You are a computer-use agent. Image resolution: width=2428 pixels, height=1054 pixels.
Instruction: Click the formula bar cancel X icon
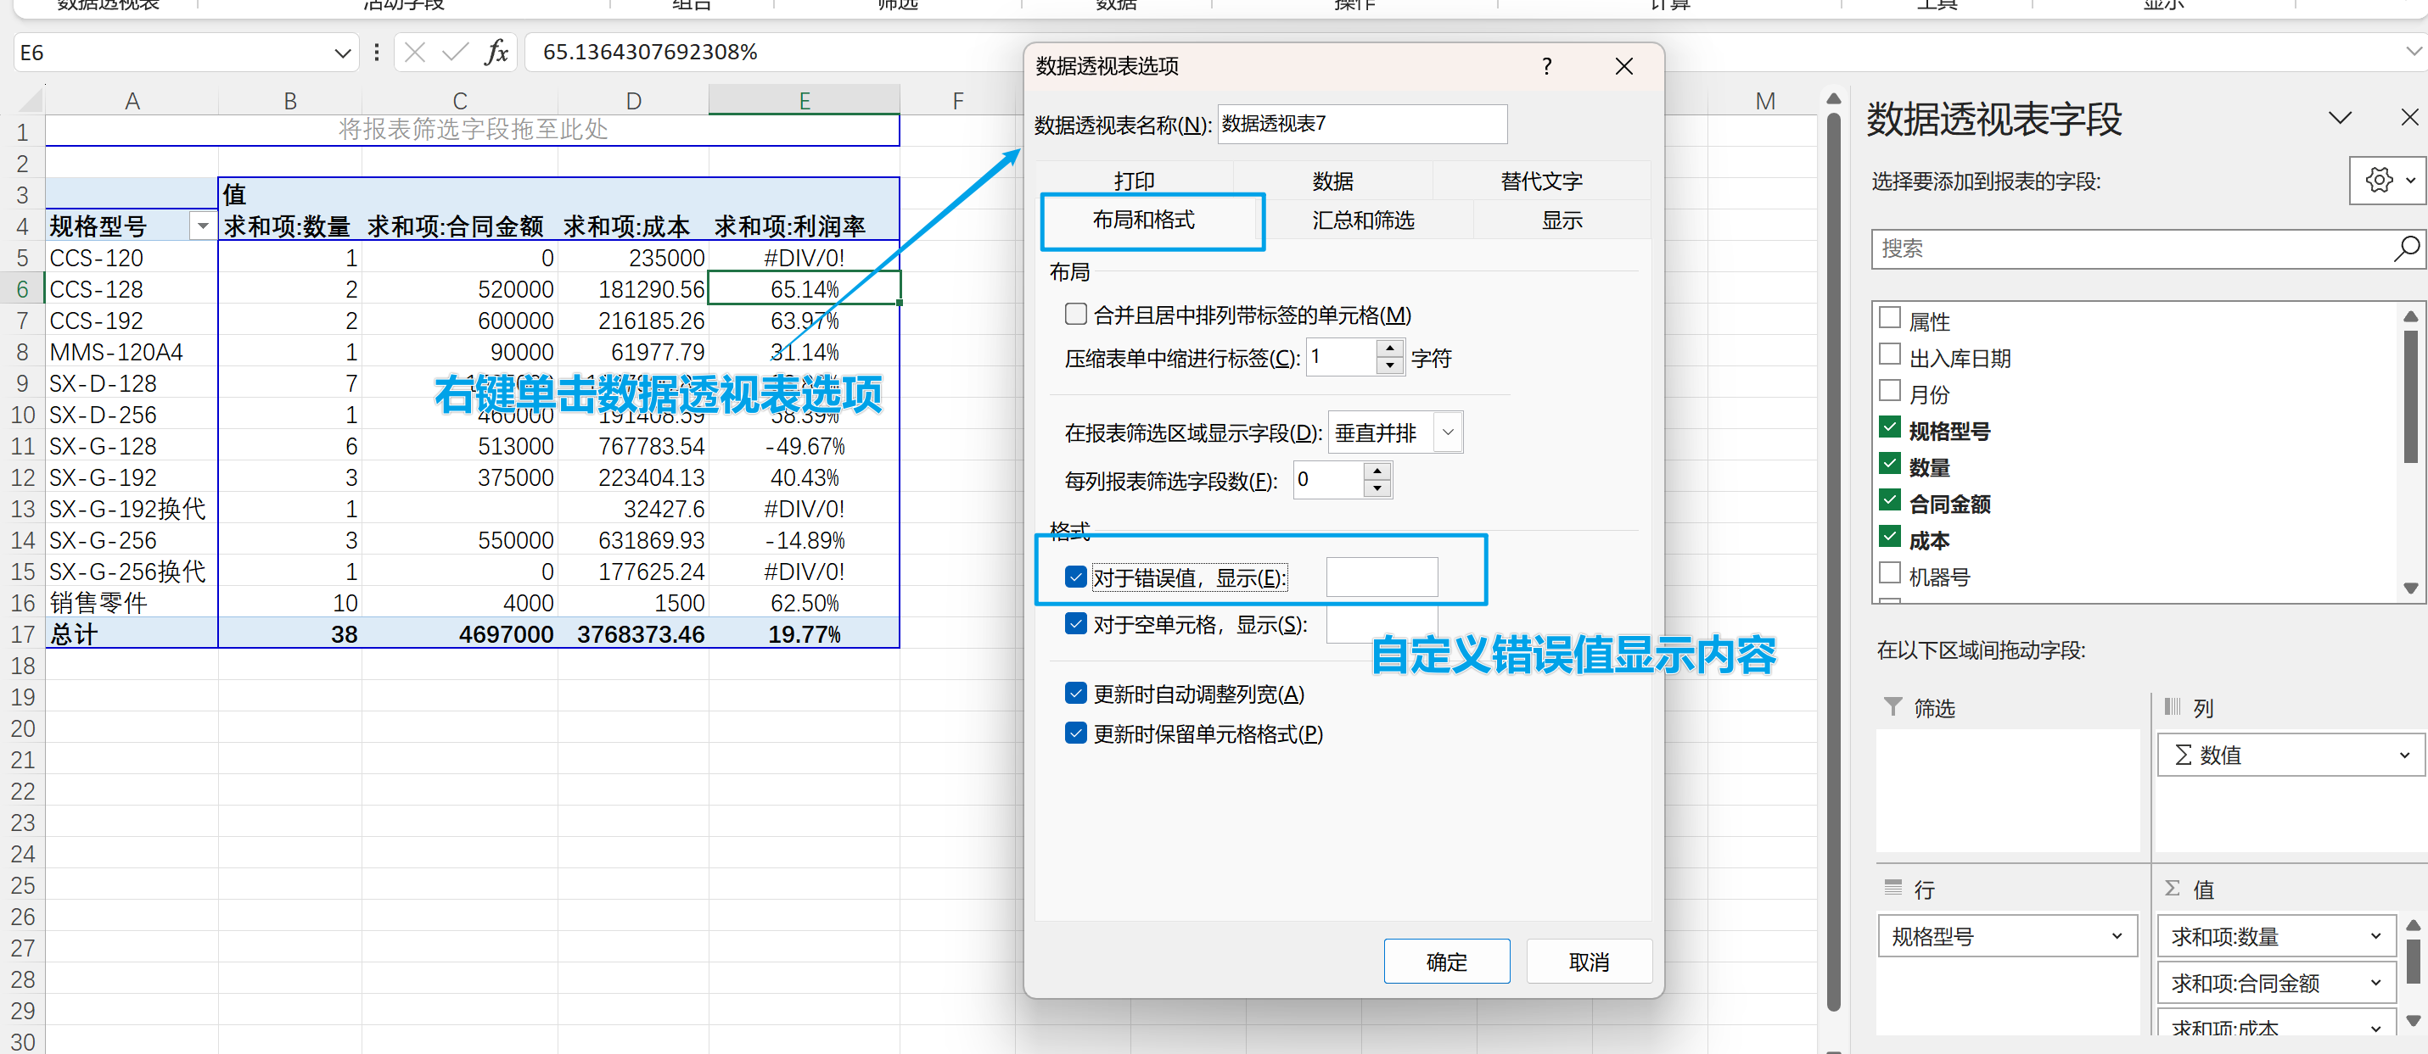click(x=415, y=53)
